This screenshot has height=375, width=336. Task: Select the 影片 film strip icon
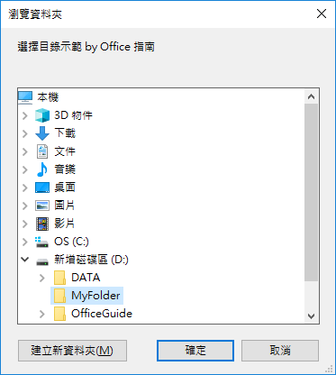point(42,224)
